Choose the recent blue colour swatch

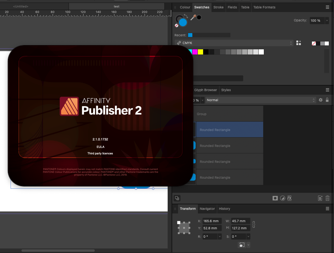click(x=190, y=35)
